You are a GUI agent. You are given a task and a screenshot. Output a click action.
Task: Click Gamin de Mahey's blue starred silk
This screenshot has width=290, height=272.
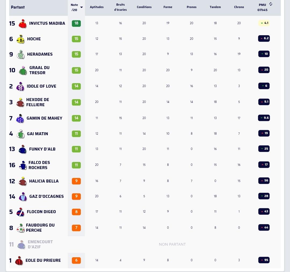tap(20, 118)
